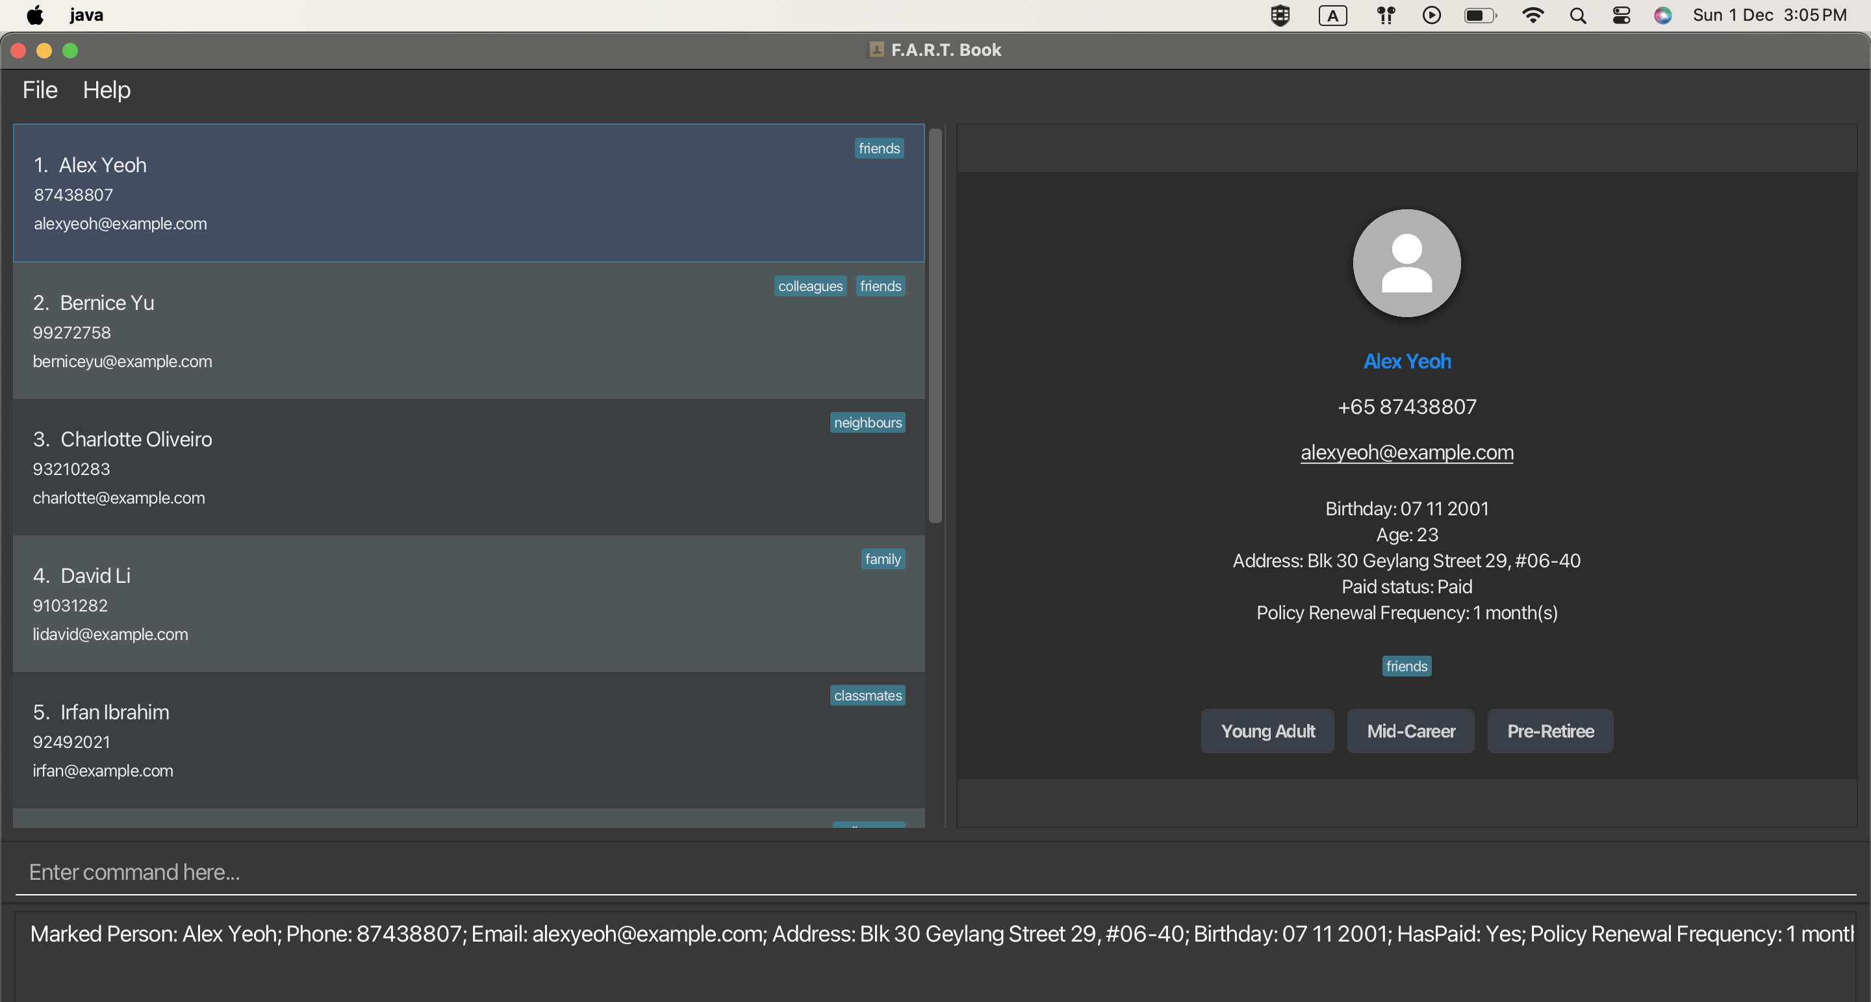Click the alexyeoh@example.com hyperlink

coord(1407,452)
